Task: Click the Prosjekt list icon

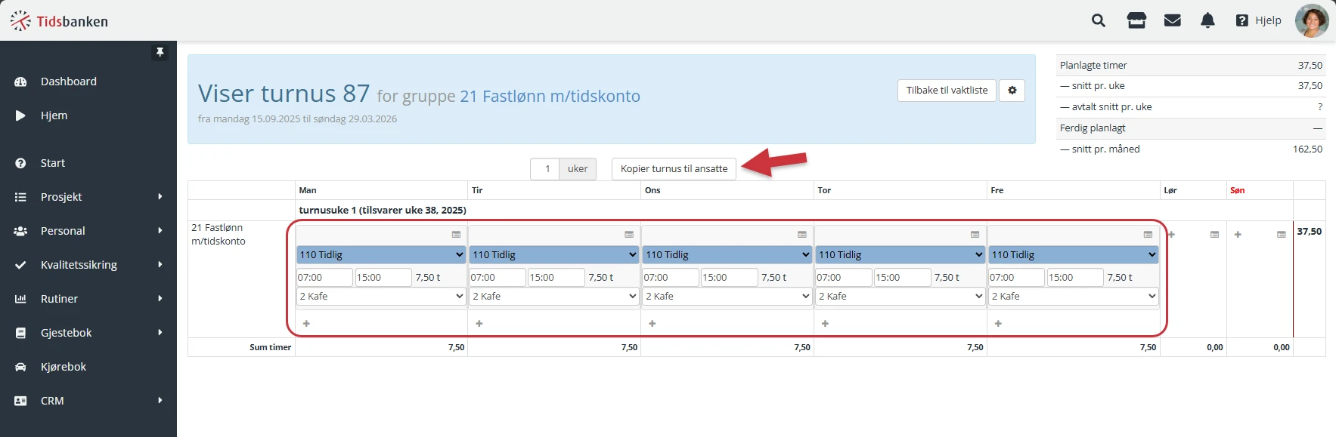Action: pos(20,197)
